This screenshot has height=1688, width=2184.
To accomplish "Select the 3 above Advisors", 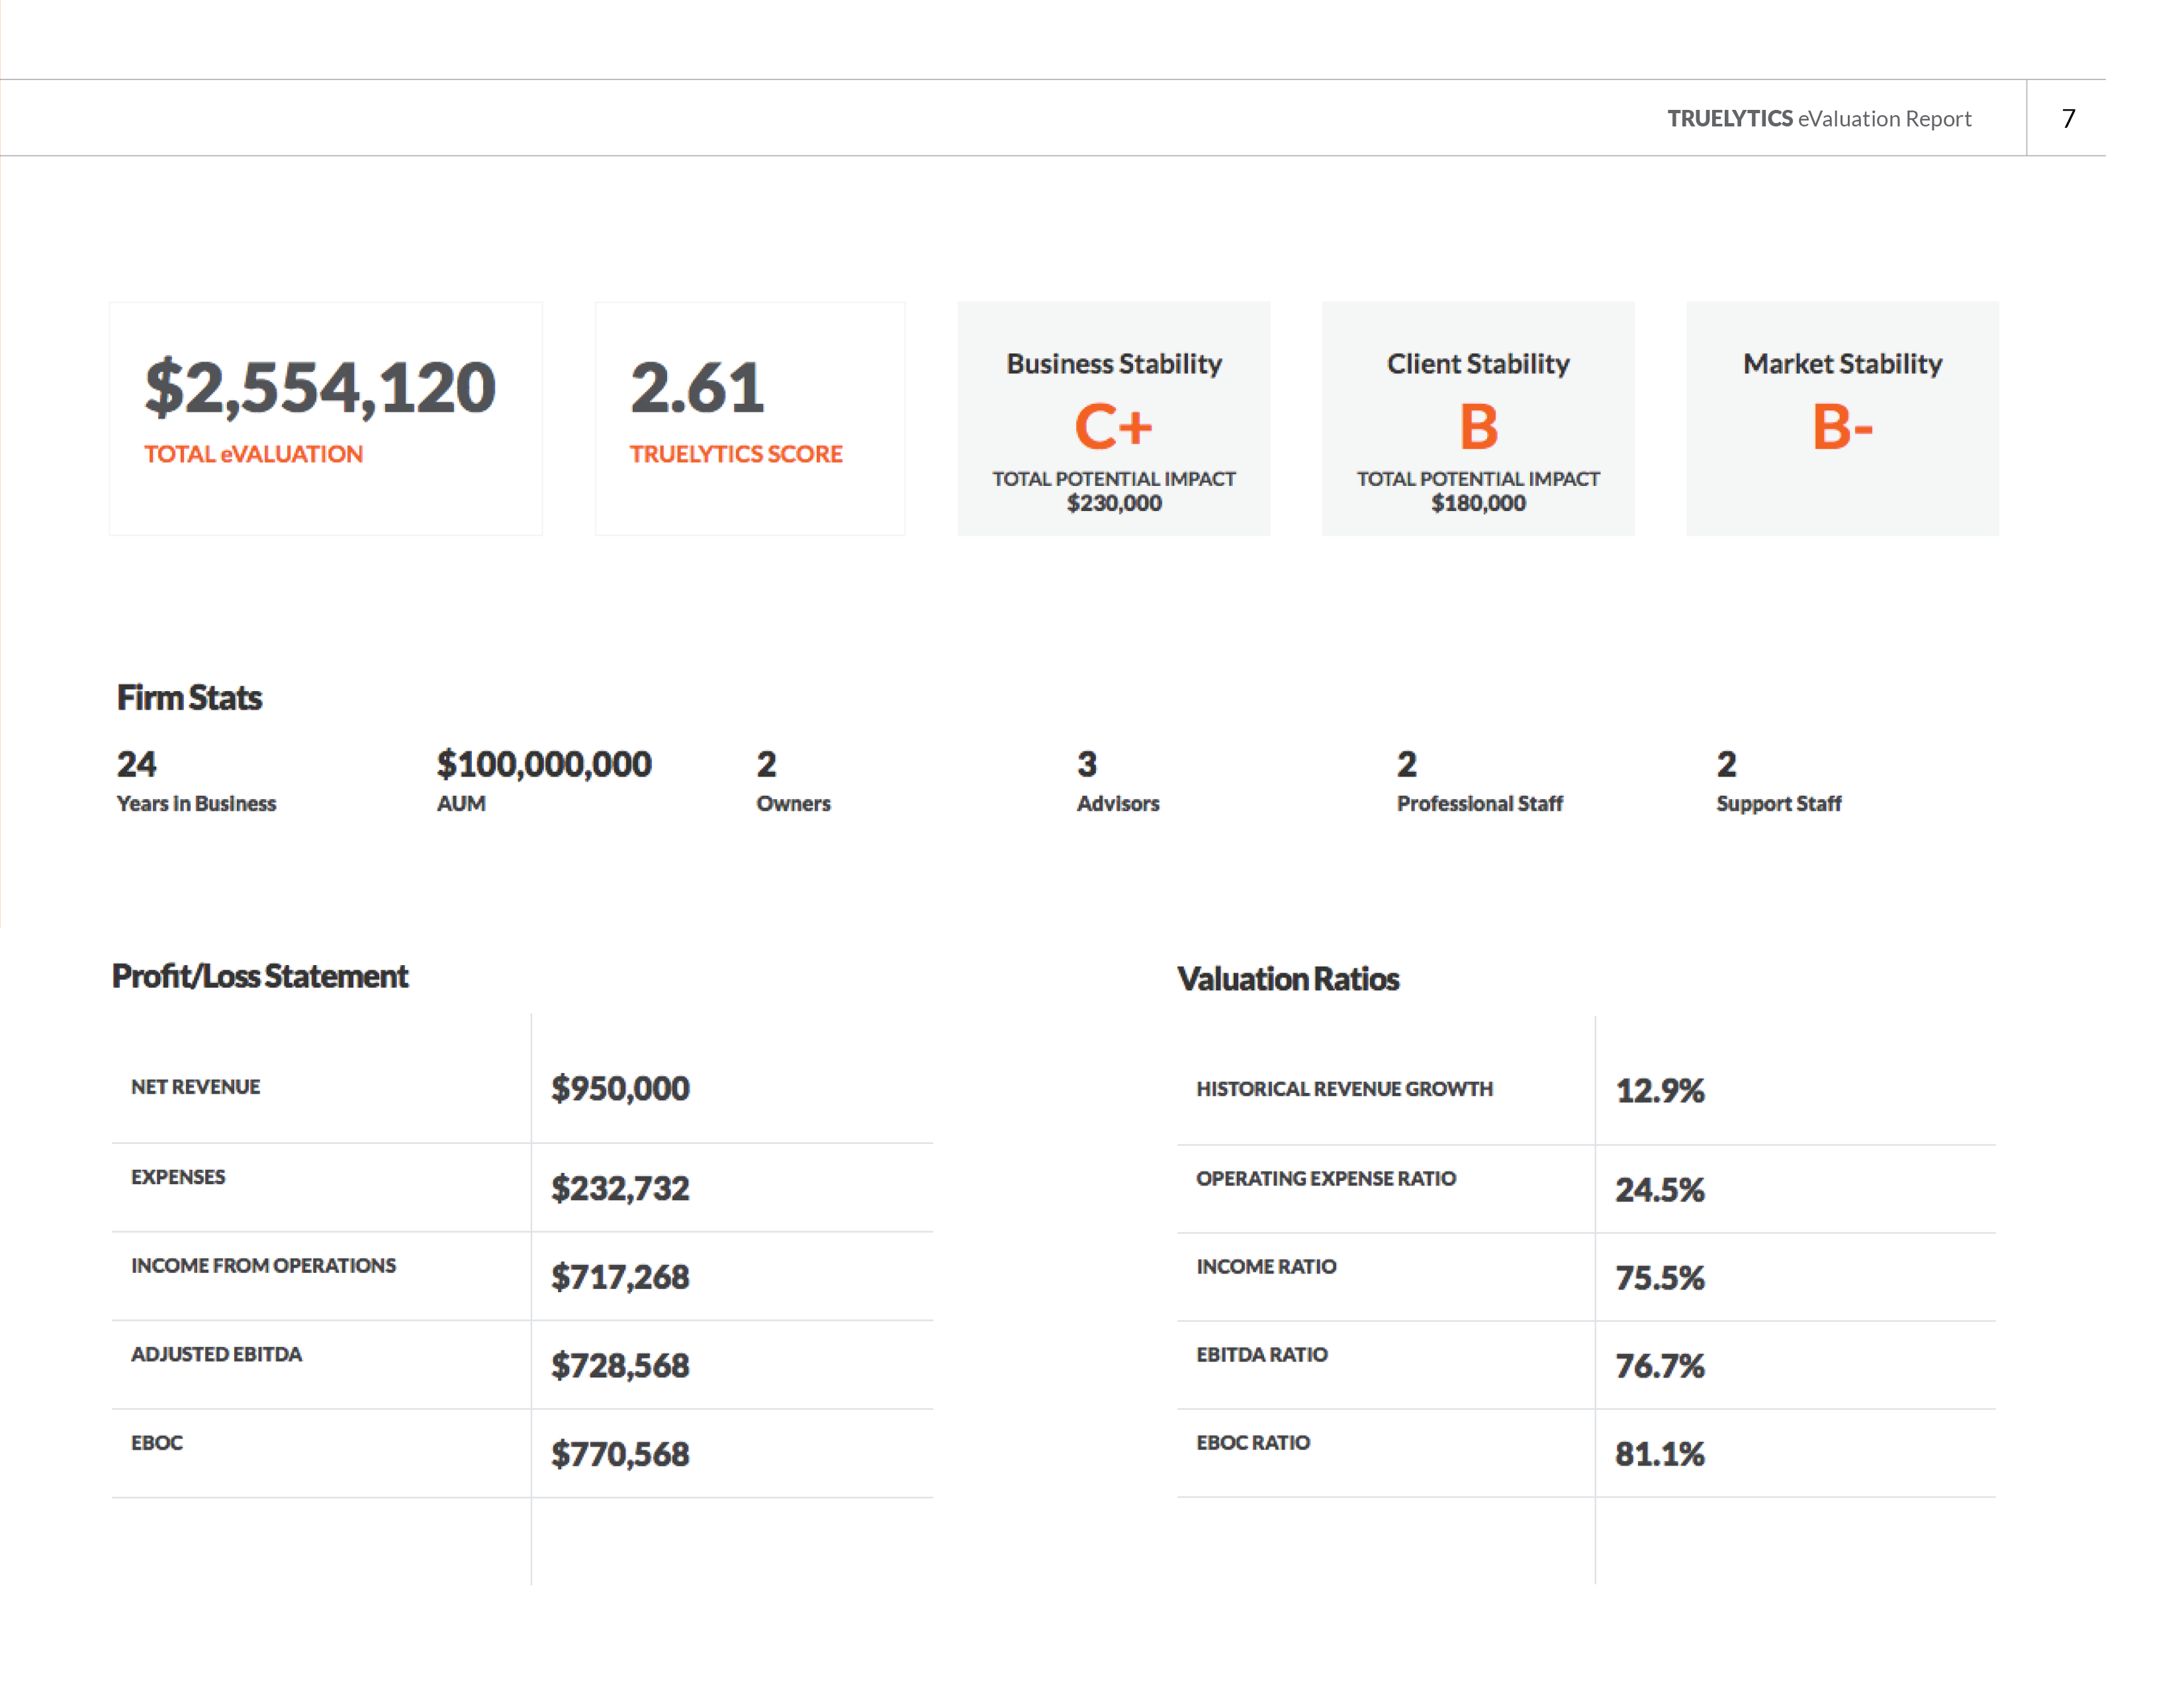I will coord(1087,764).
